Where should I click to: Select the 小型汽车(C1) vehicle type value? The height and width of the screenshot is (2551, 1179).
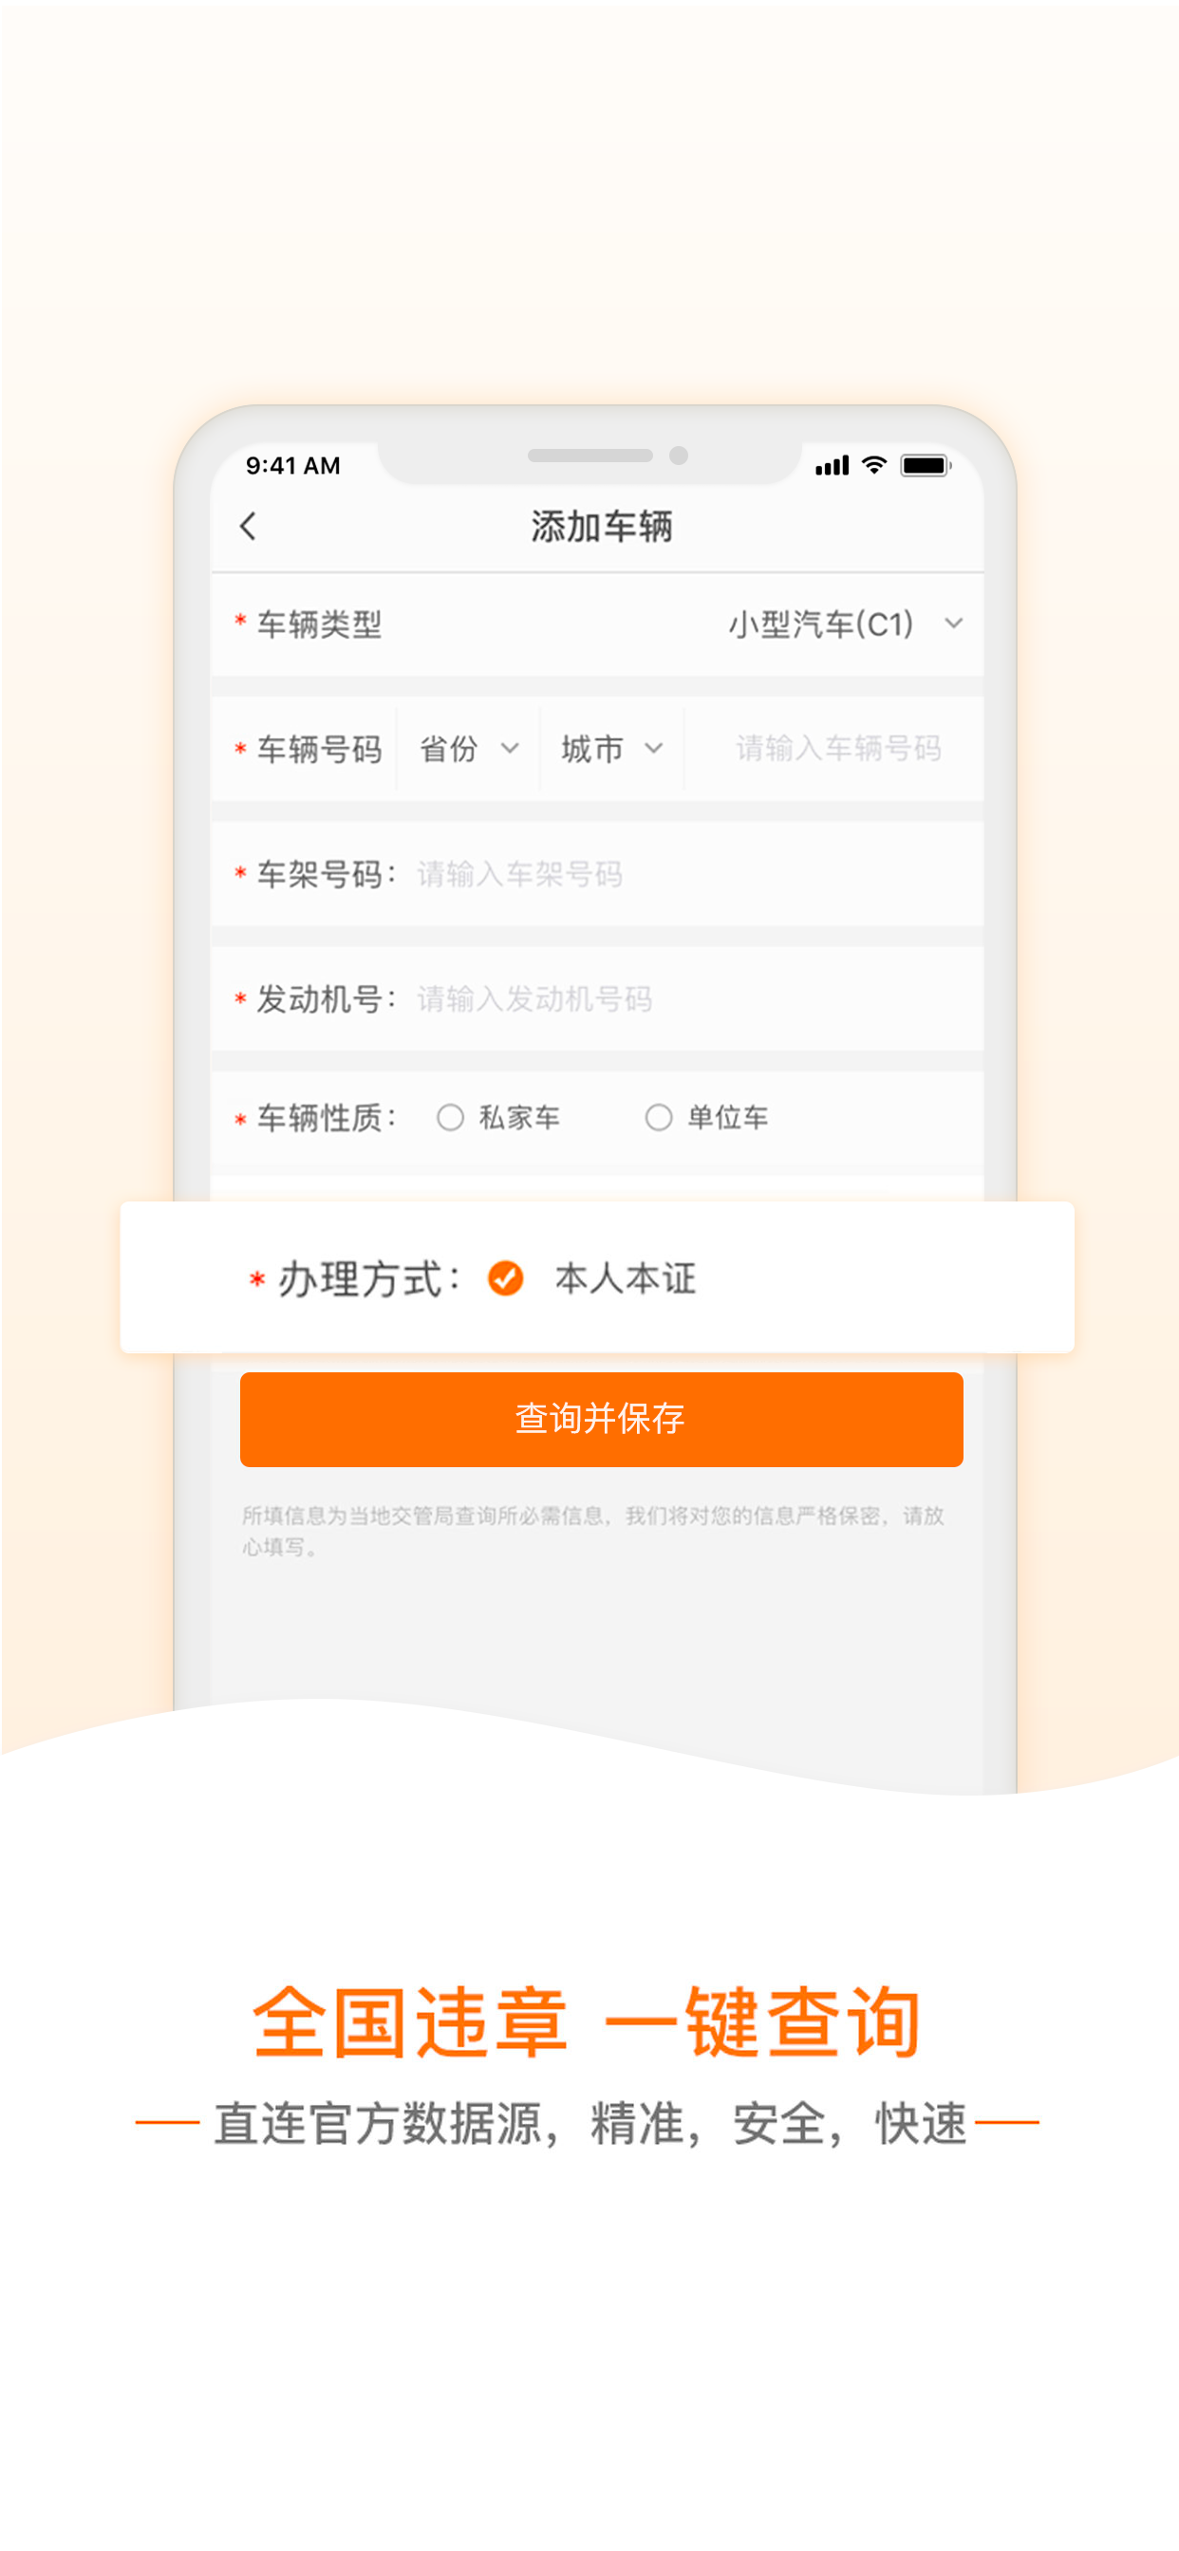pos(820,624)
